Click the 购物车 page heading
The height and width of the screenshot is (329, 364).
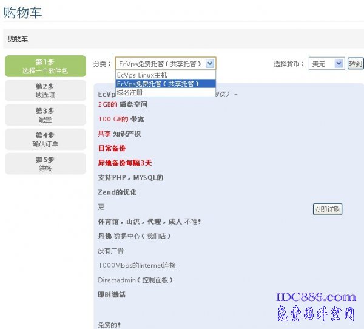click(23, 11)
